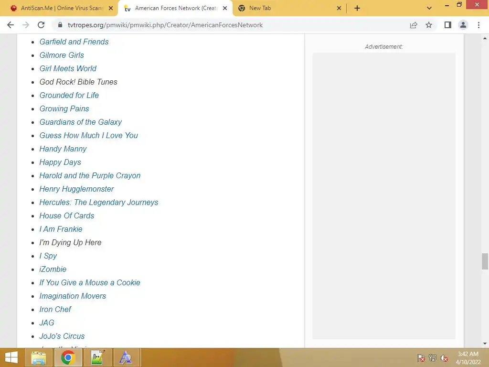Image resolution: width=489 pixels, height=367 pixels.
Task: Visit the House Of Cards link
Action: [x=66, y=216]
